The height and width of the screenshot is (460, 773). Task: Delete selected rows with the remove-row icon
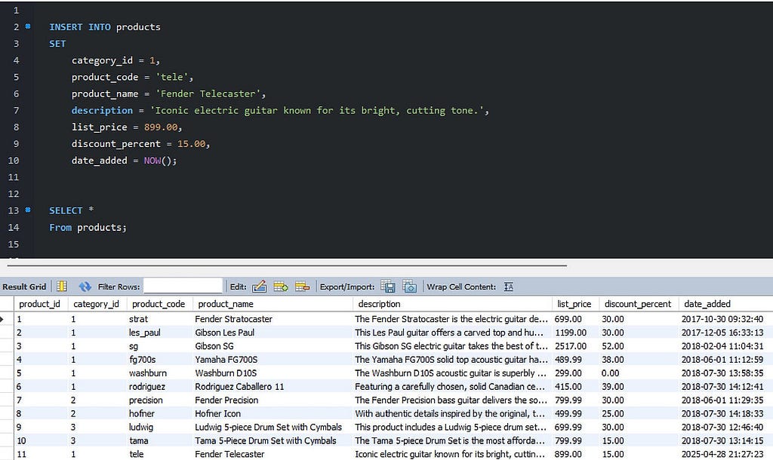point(303,287)
